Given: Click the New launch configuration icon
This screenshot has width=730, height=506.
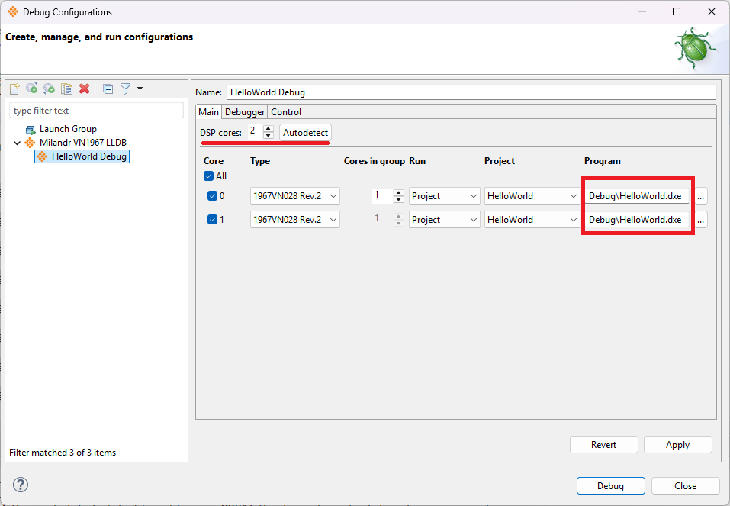Looking at the screenshot, I should [14, 89].
